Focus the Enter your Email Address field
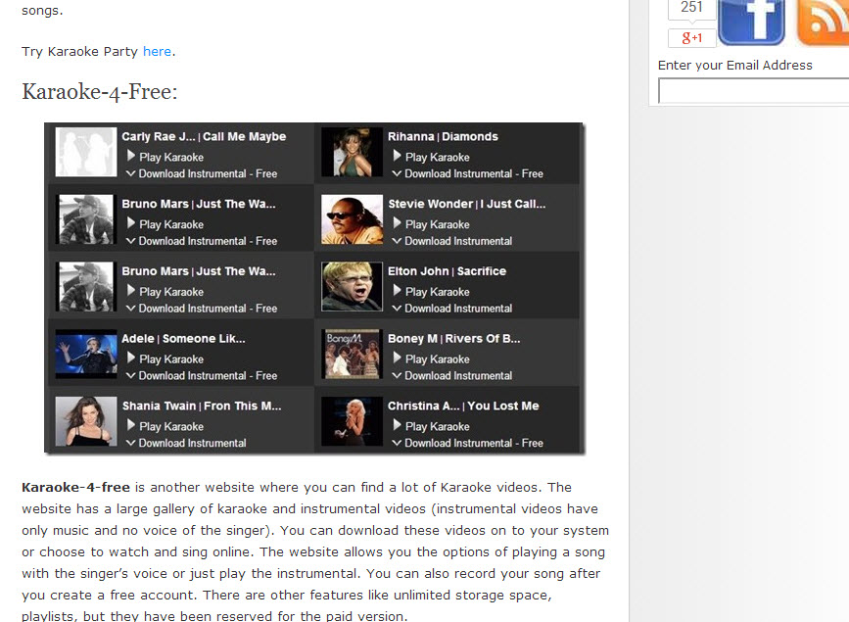 point(754,90)
